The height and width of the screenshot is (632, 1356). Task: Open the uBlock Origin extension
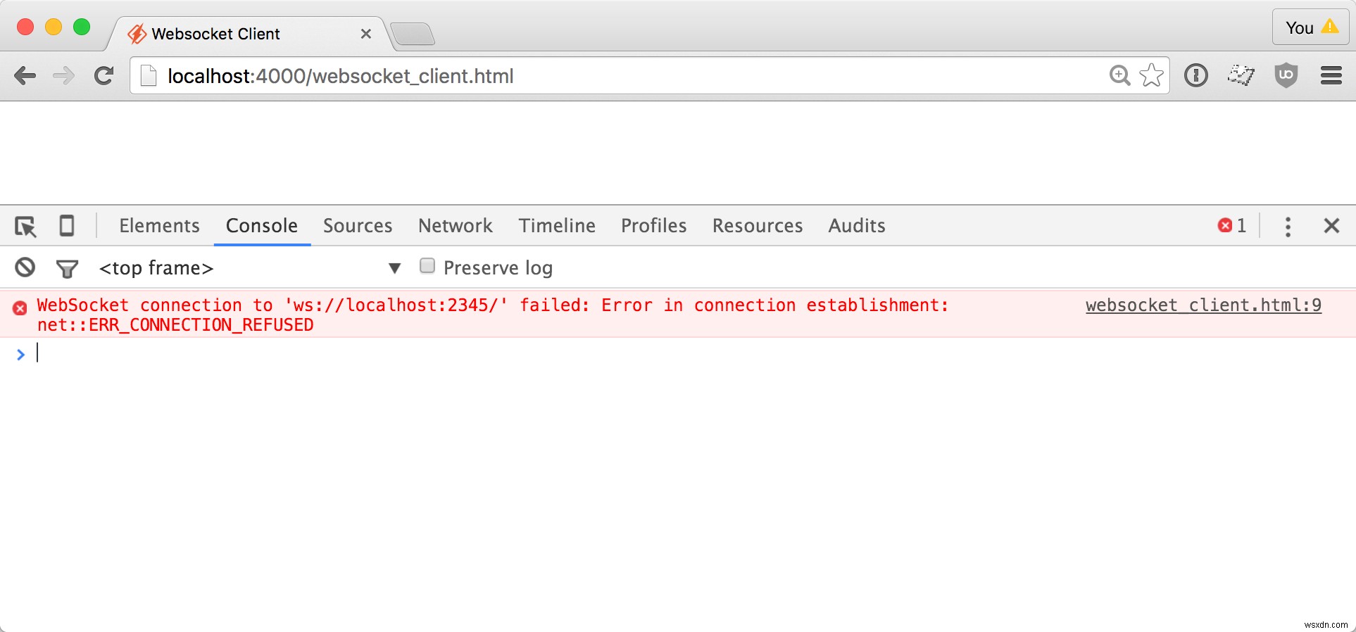pyautogui.click(x=1286, y=75)
